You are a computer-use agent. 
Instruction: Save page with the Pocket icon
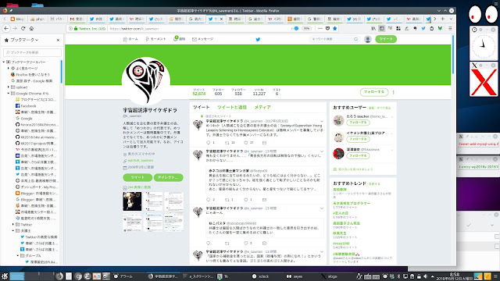point(327,28)
